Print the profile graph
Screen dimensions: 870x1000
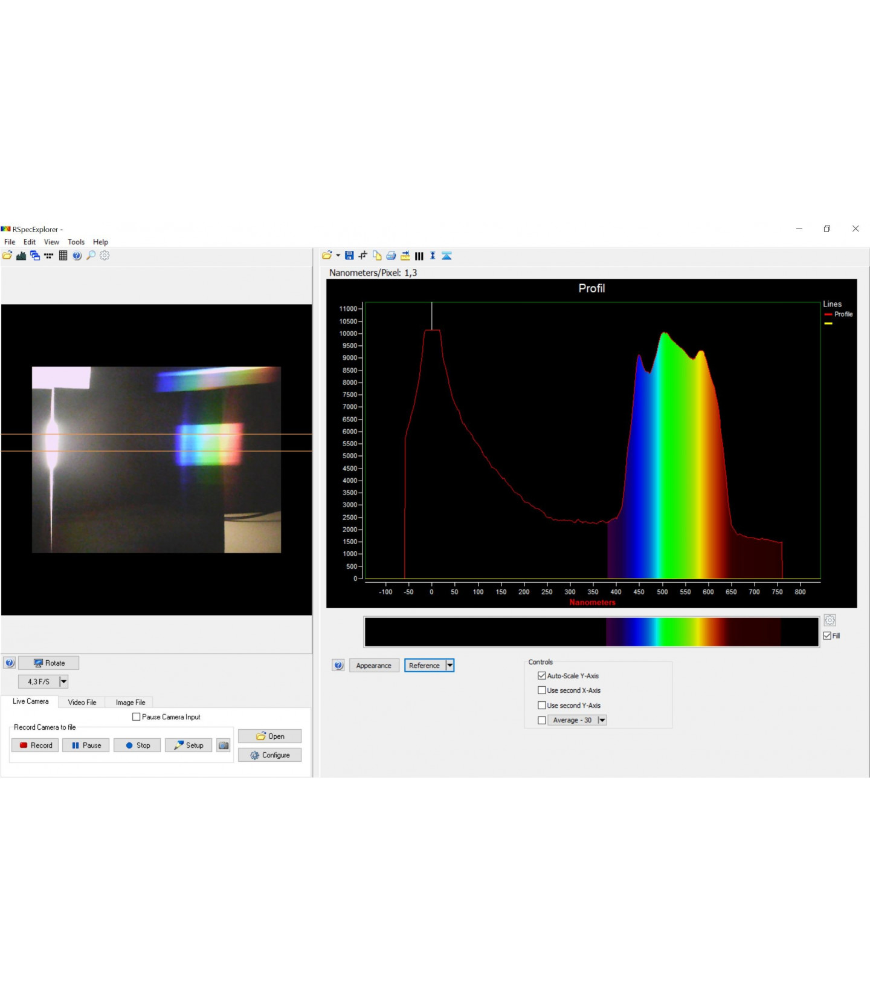pos(391,256)
